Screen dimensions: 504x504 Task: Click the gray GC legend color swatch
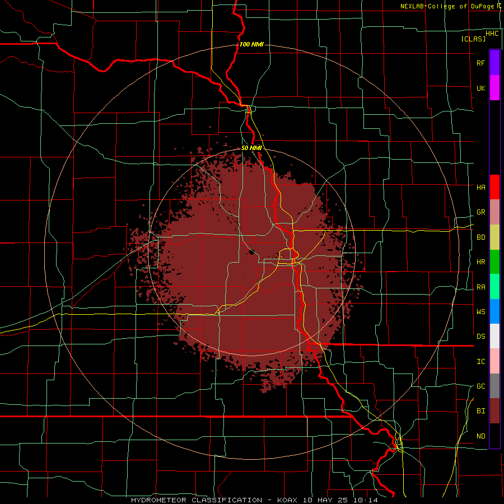pos(494,386)
